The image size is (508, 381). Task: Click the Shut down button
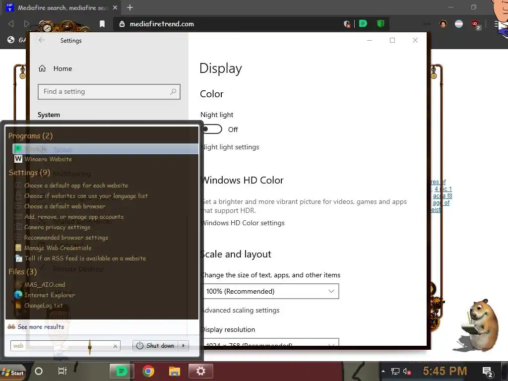point(155,346)
